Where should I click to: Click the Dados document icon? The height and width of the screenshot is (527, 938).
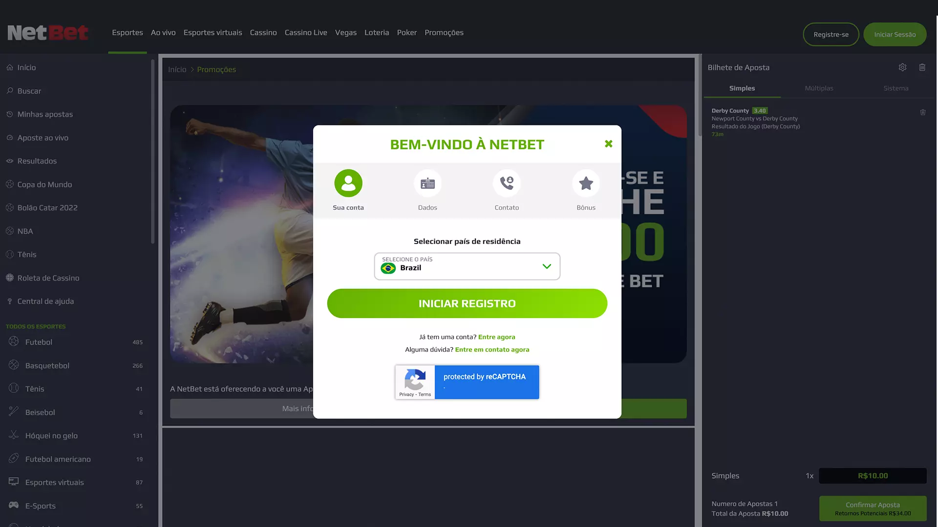click(x=427, y=183)
